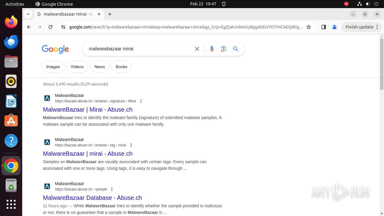Open the volume indicator in top bar
The height and width of the screenshot is (216, 384).
(368, 4)
